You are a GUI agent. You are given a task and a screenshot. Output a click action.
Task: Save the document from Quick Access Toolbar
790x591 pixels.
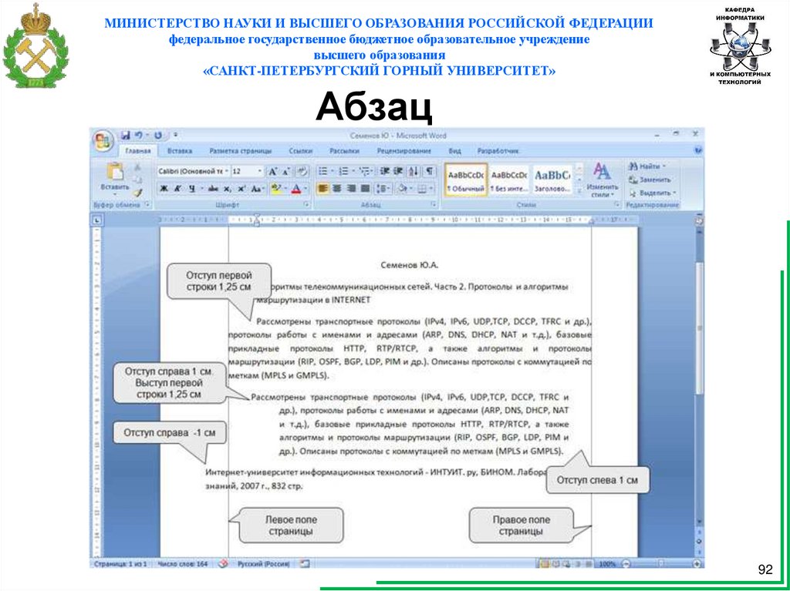126,136
